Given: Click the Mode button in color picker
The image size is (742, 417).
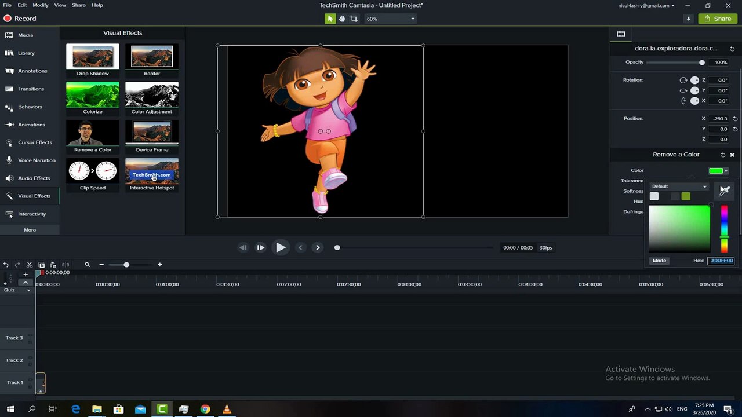Looking at the screenshot, I should tap(660, 261).
